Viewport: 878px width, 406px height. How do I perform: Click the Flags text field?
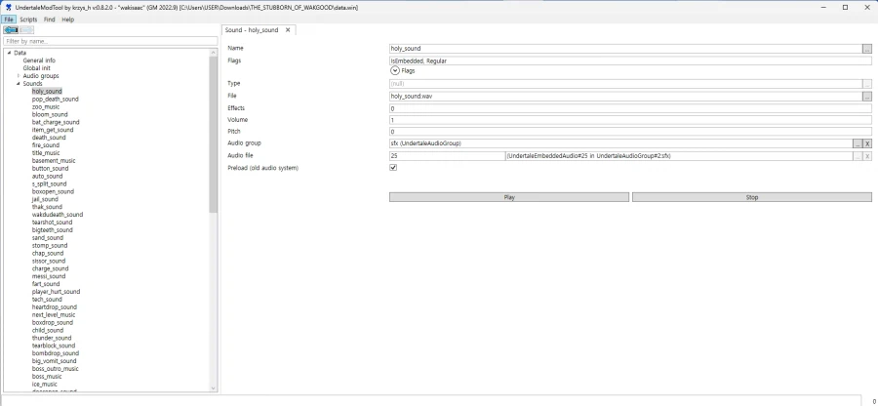click(630, 61)
